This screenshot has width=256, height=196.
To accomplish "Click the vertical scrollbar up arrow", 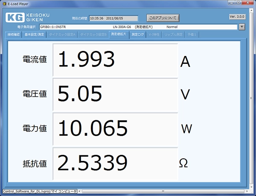I will pyautogui.click(x=251, y=10).
